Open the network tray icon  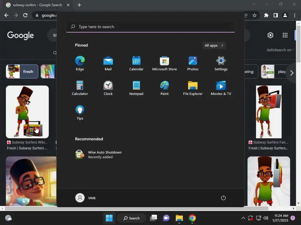[258, 218]
